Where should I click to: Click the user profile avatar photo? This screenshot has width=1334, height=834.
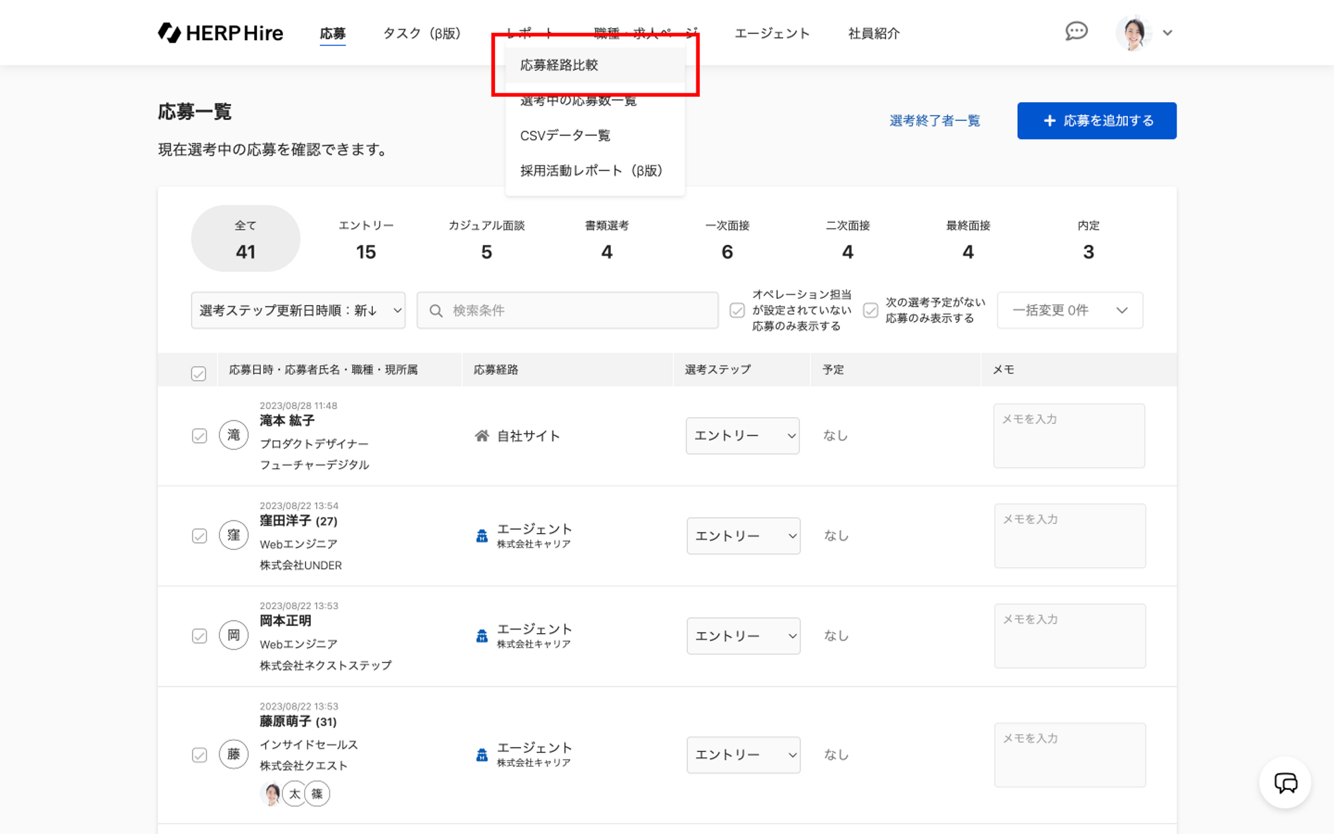pos(1133,33)
